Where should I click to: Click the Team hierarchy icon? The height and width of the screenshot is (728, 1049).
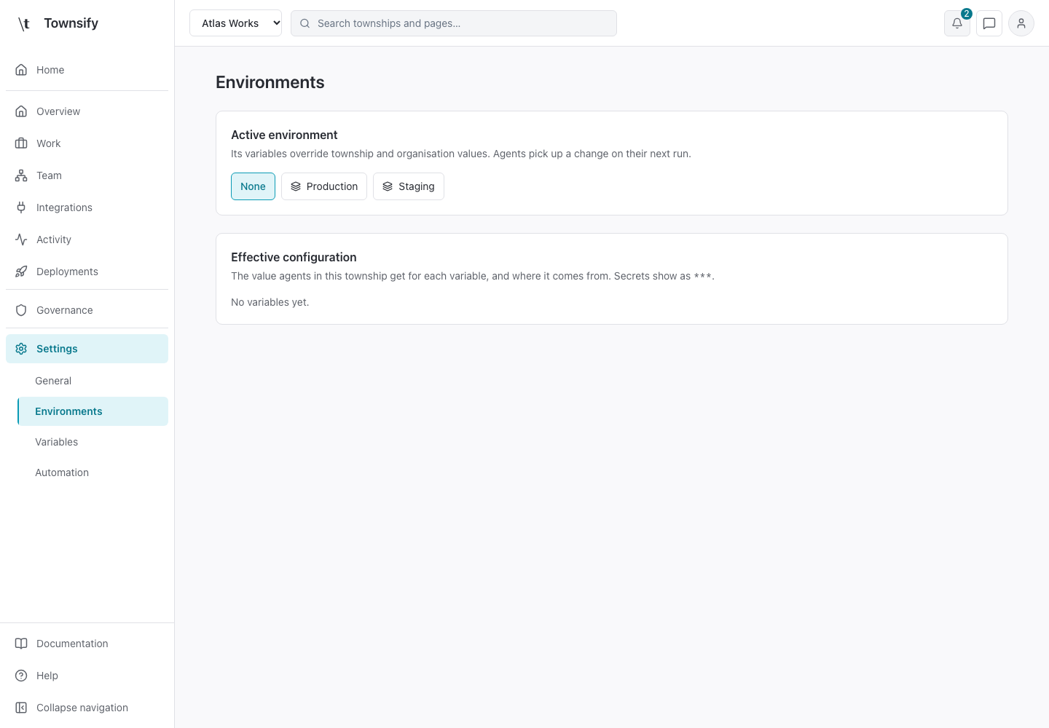[21, 175]
